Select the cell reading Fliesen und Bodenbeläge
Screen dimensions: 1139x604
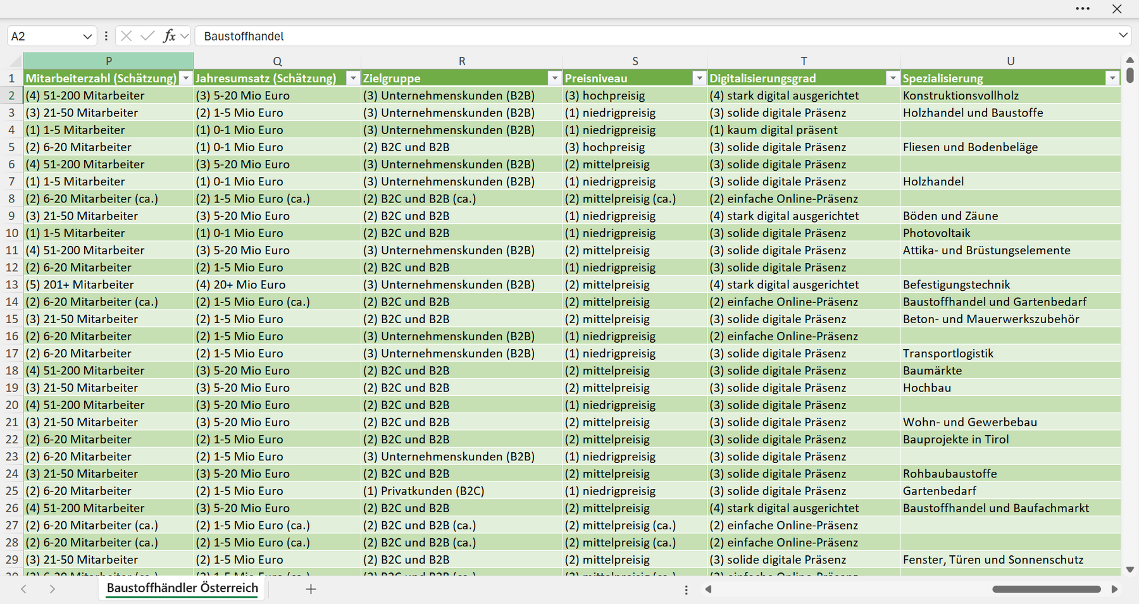[x=1011, y=147]
